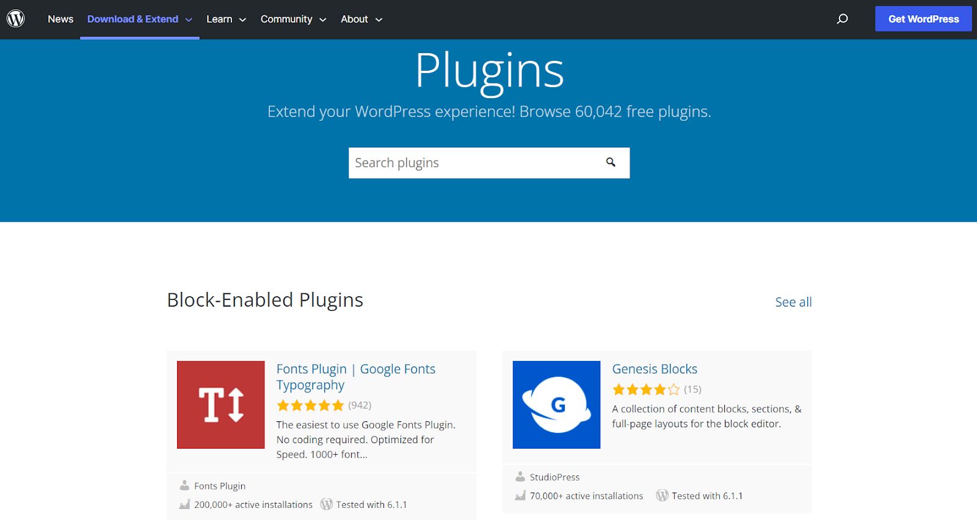Click the Fonts Plugin star rating

(310, 405)
